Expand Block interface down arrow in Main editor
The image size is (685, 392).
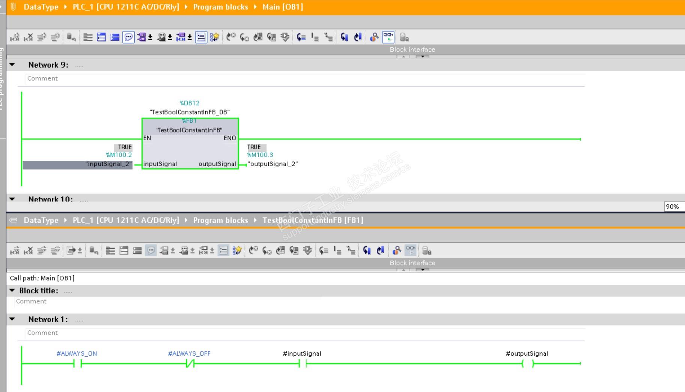click(x=423, y=57)
